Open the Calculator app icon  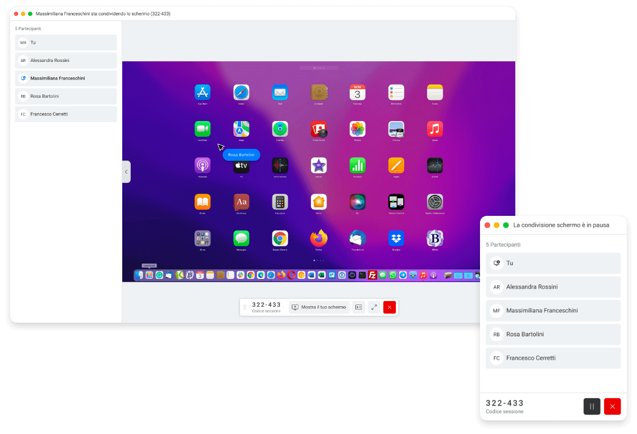point(280,202)
